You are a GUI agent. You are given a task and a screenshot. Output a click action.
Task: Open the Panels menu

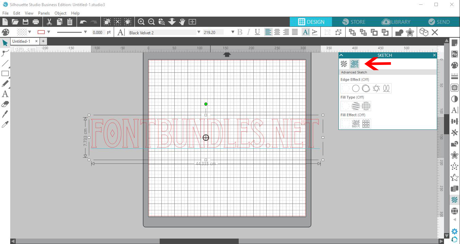[44, 13]
